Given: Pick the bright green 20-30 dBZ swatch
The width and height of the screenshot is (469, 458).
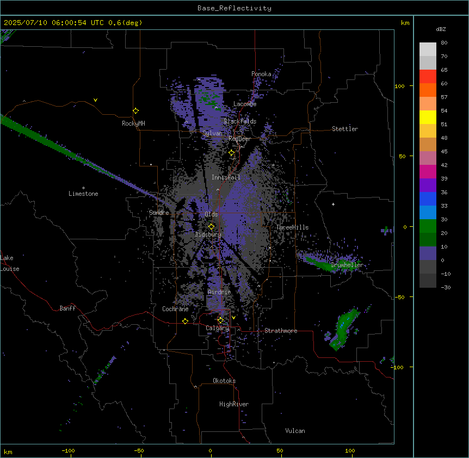Looking at the screenshot, I should [428, 226].
